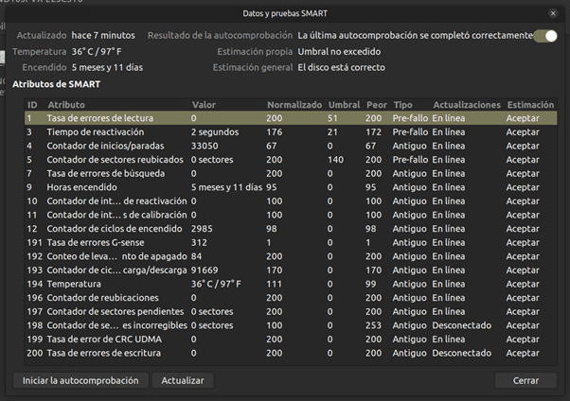
Task: Click the Umbral column header
Action: [342, 104]
